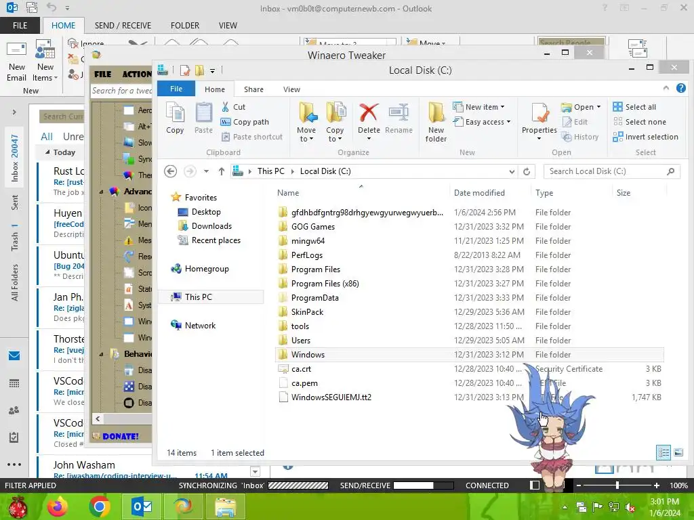
Task: Click the Date modified column header
Action: click(479, 193)
